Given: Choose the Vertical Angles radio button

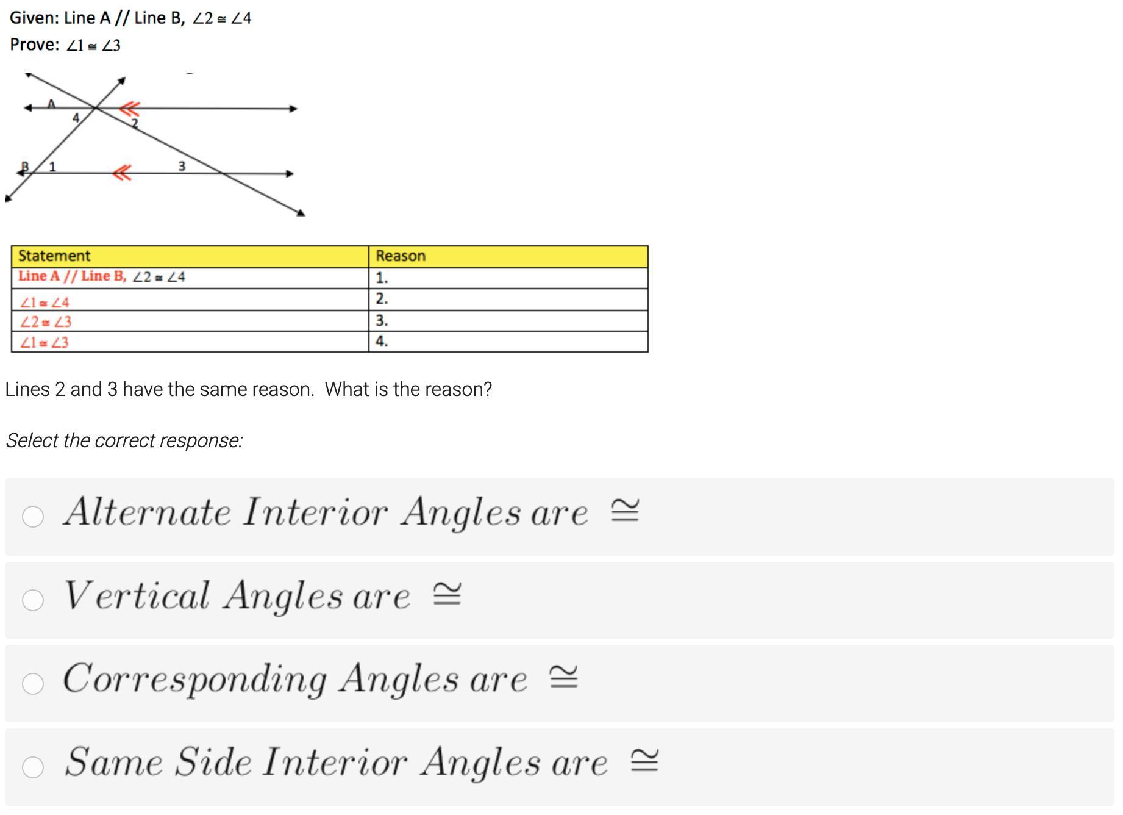Looking at the screenshot, I should click(x=33, y=600).
